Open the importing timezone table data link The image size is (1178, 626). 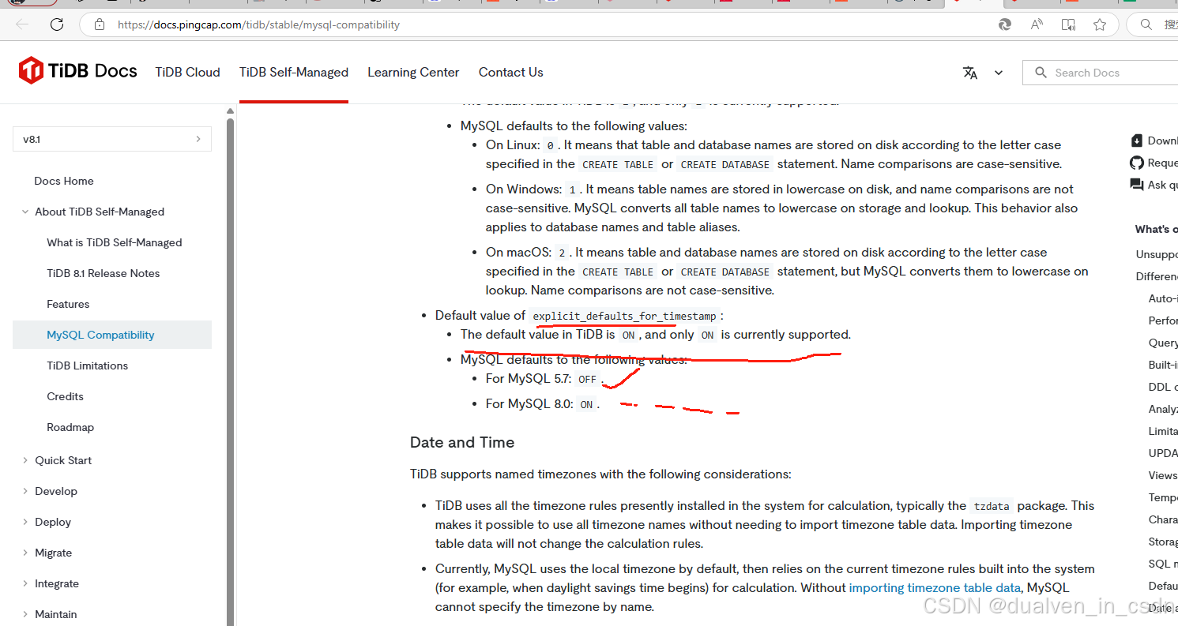[x=935, y=587]
